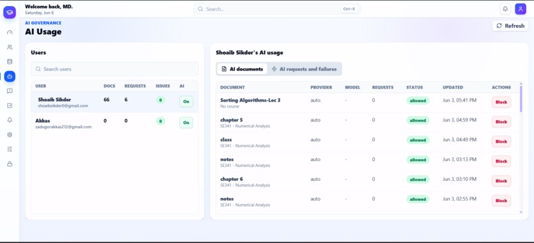This screenshot has width=534, height=243.
Task: Open the Sorting Algorithms-Lec 3 document name
Action: click(250, 100)
